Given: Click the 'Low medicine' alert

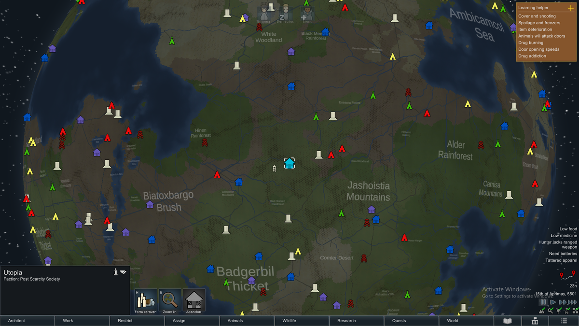Looking at the screenshot, I should pos(564,235).
